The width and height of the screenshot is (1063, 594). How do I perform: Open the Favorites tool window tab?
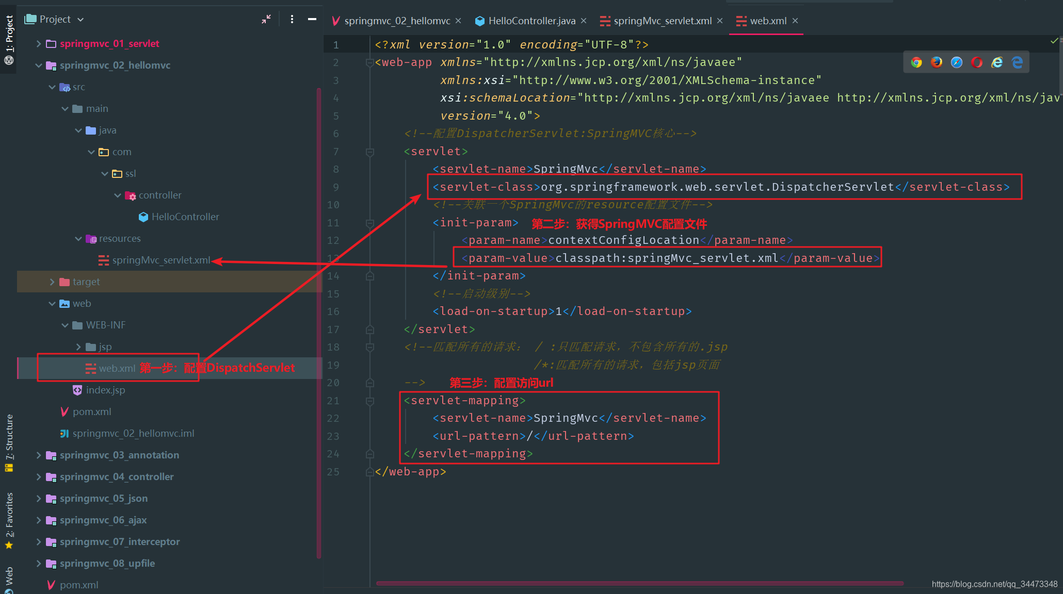pyautogui.click(x=9, y=521)
